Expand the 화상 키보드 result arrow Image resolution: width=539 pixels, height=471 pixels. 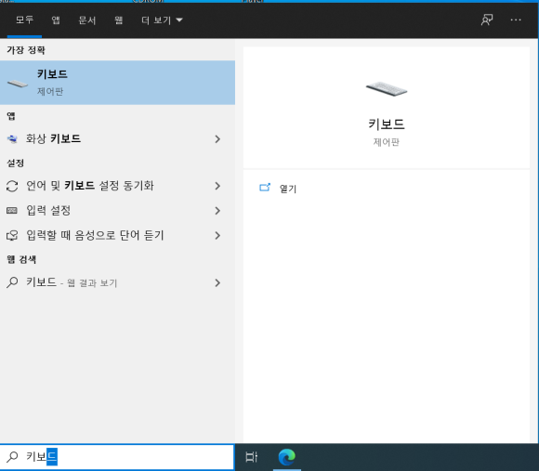[x=217, y=138]
